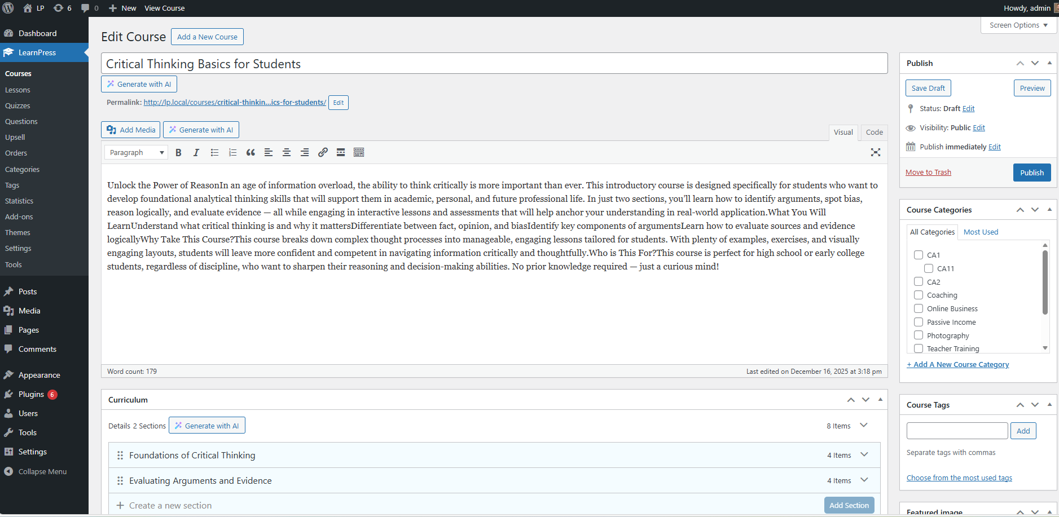Enable the Online Business category
This screenshot has height=517, width=1059.
coord(919,308)
